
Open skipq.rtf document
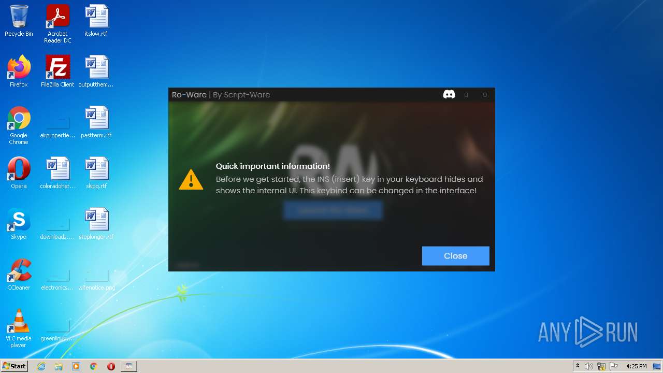96,173
